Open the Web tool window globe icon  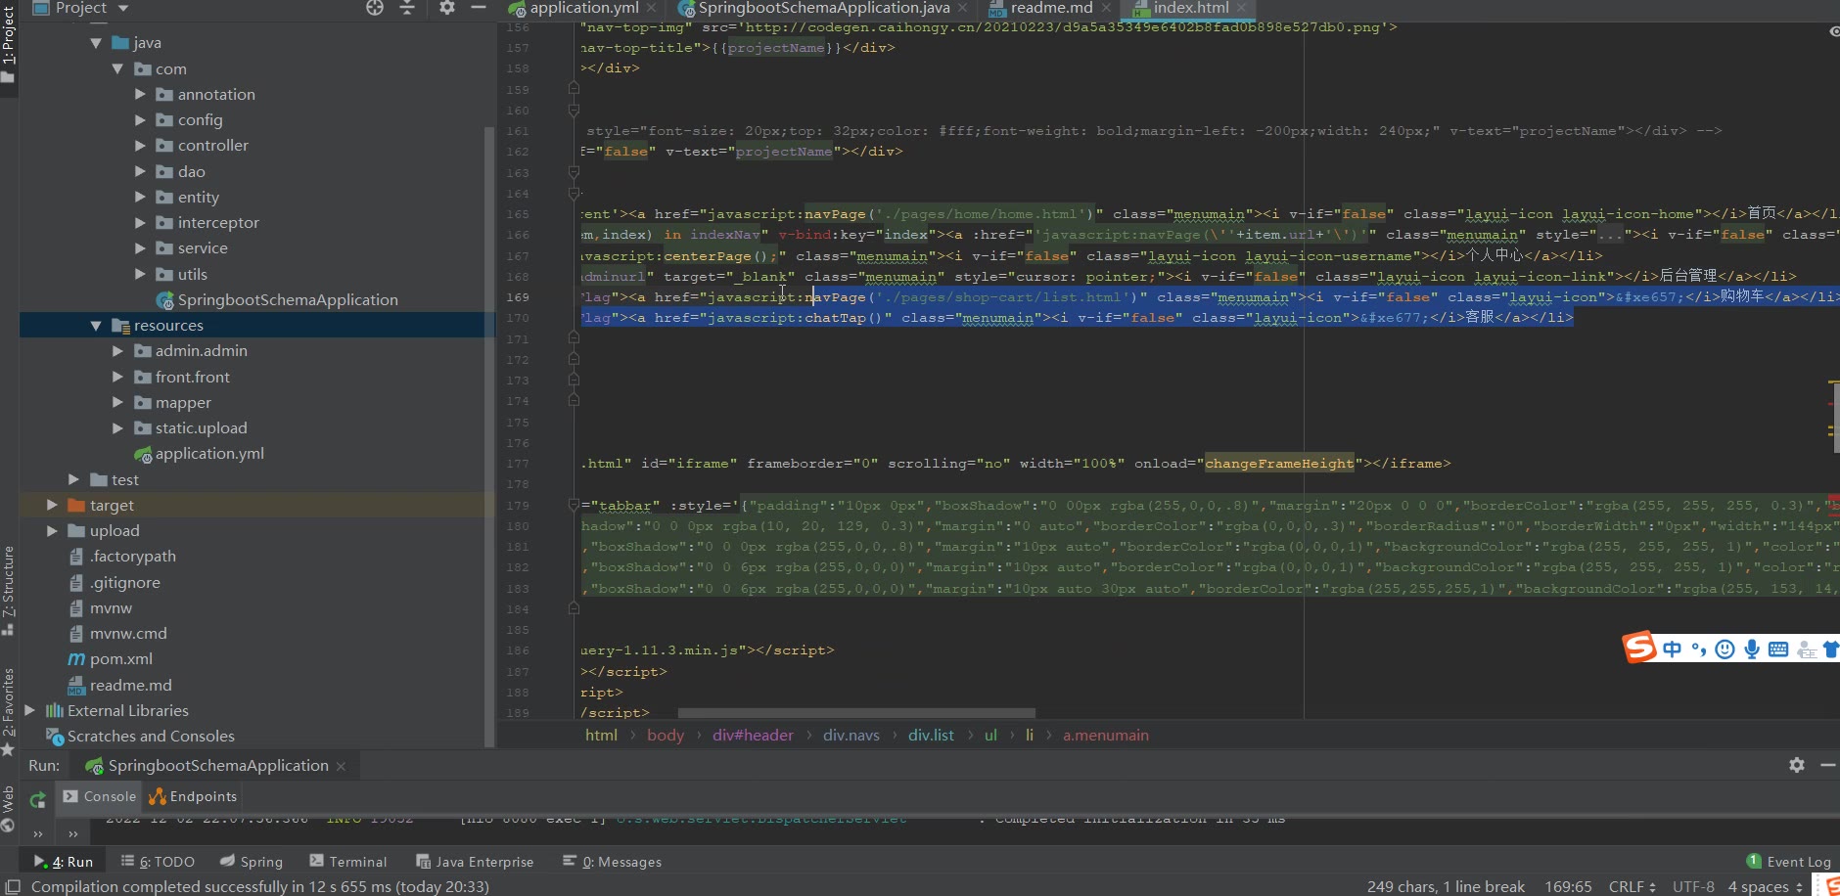pos(8,825)
